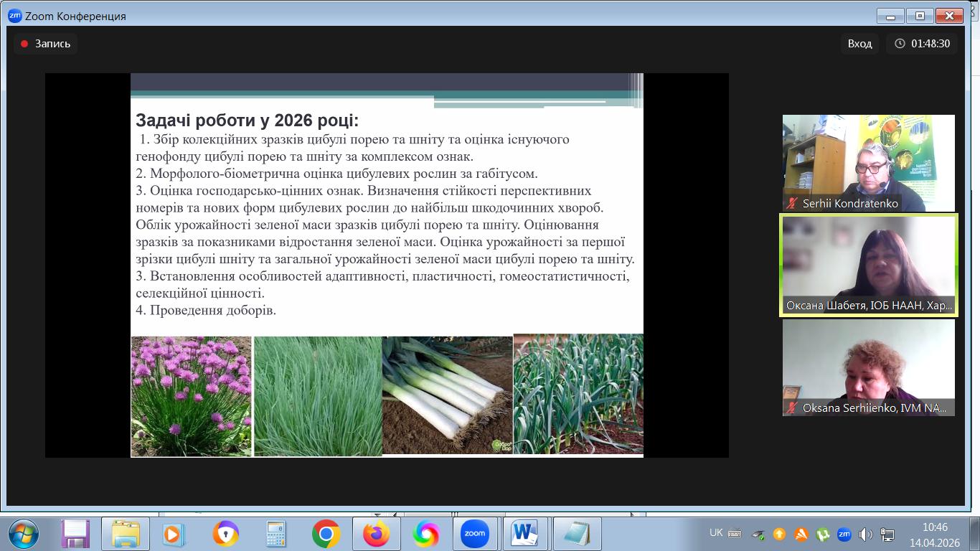980x551 pixels.
Task: Open Zoom from the taskbar
Action: [475, 534]
